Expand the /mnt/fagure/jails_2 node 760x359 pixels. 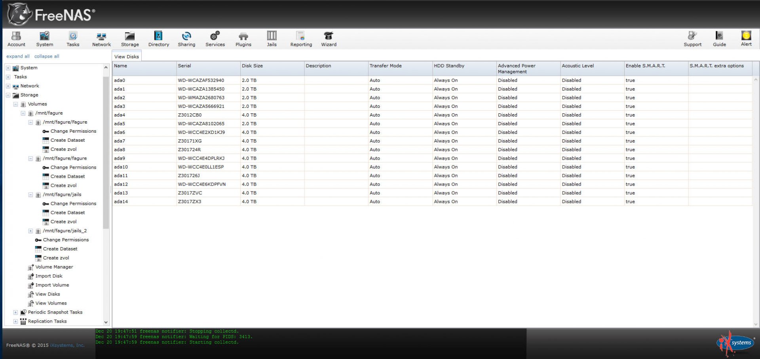click(x=30, y=231)
